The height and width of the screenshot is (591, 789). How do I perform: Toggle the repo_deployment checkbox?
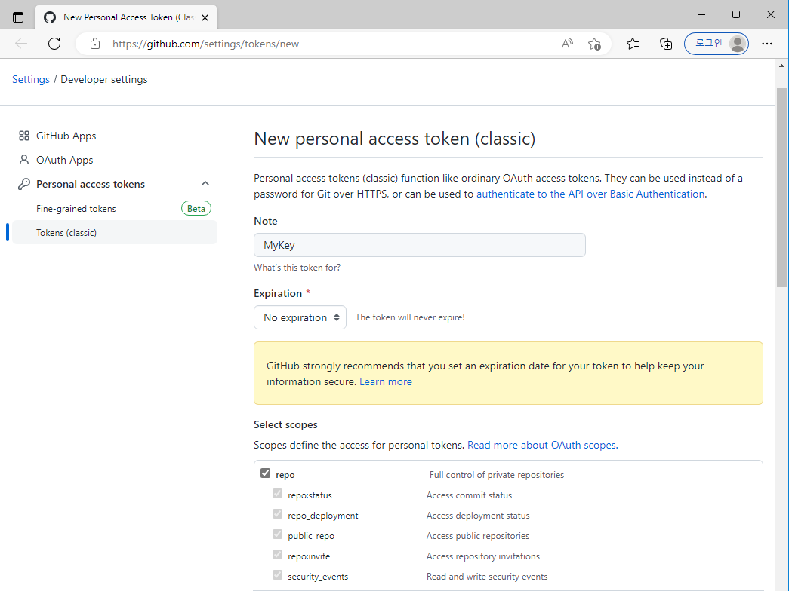pyautogui.click(x=277, y=513)
